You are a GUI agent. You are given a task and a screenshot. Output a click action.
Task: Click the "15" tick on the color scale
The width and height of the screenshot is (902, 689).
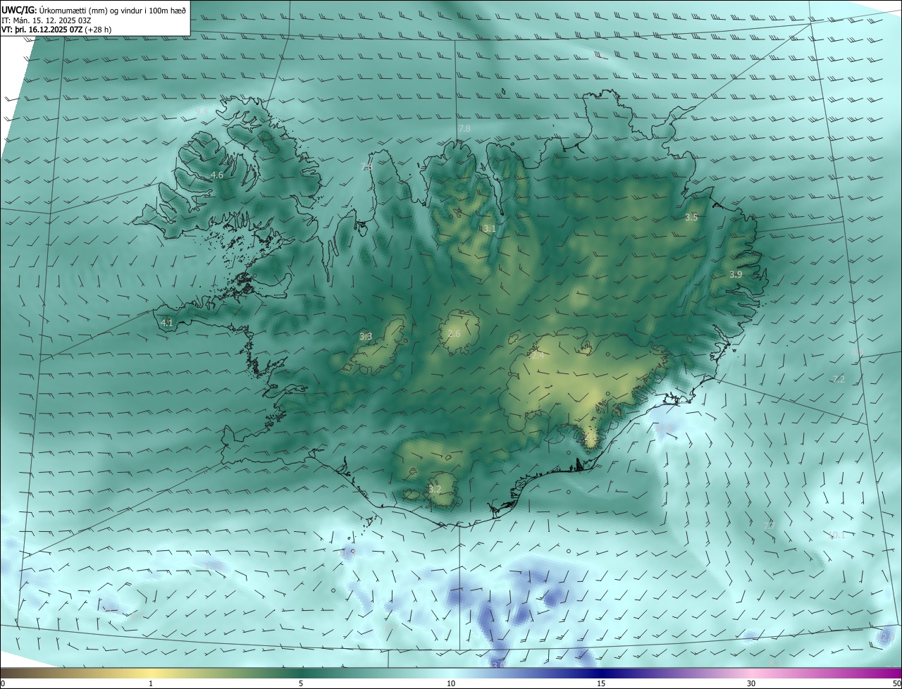601,683
